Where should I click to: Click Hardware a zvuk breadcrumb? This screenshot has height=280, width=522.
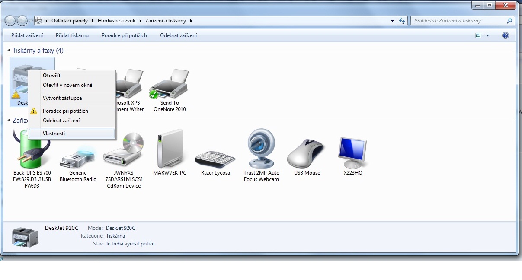[116, 21]
